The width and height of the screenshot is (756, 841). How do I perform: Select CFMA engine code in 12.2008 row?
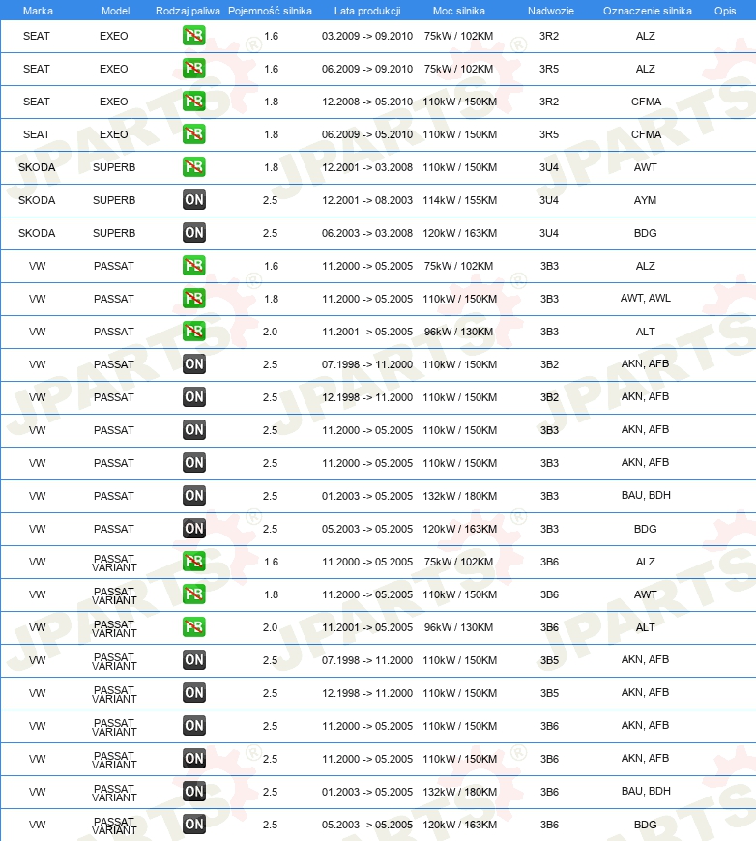click(x=646, y=101)
